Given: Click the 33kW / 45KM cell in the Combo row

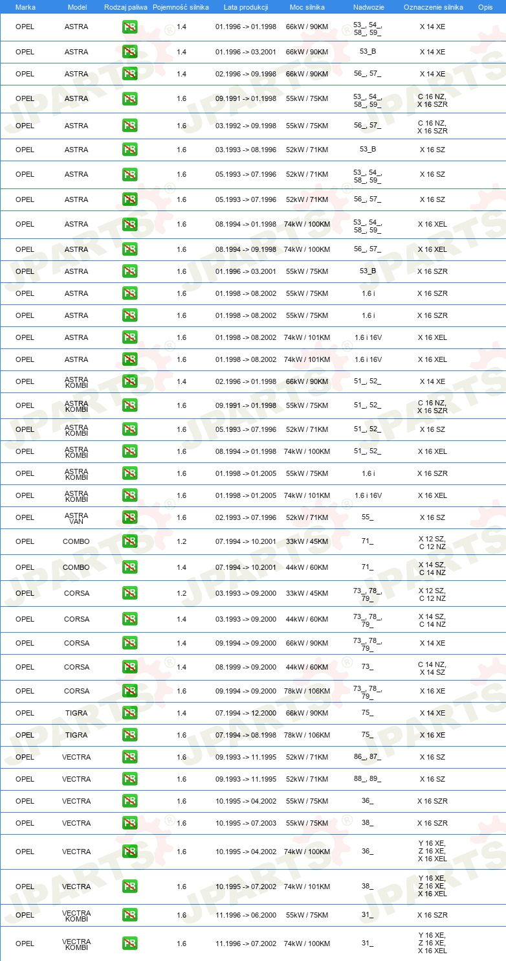Looking at the screenshot, I should coord(307,541).
